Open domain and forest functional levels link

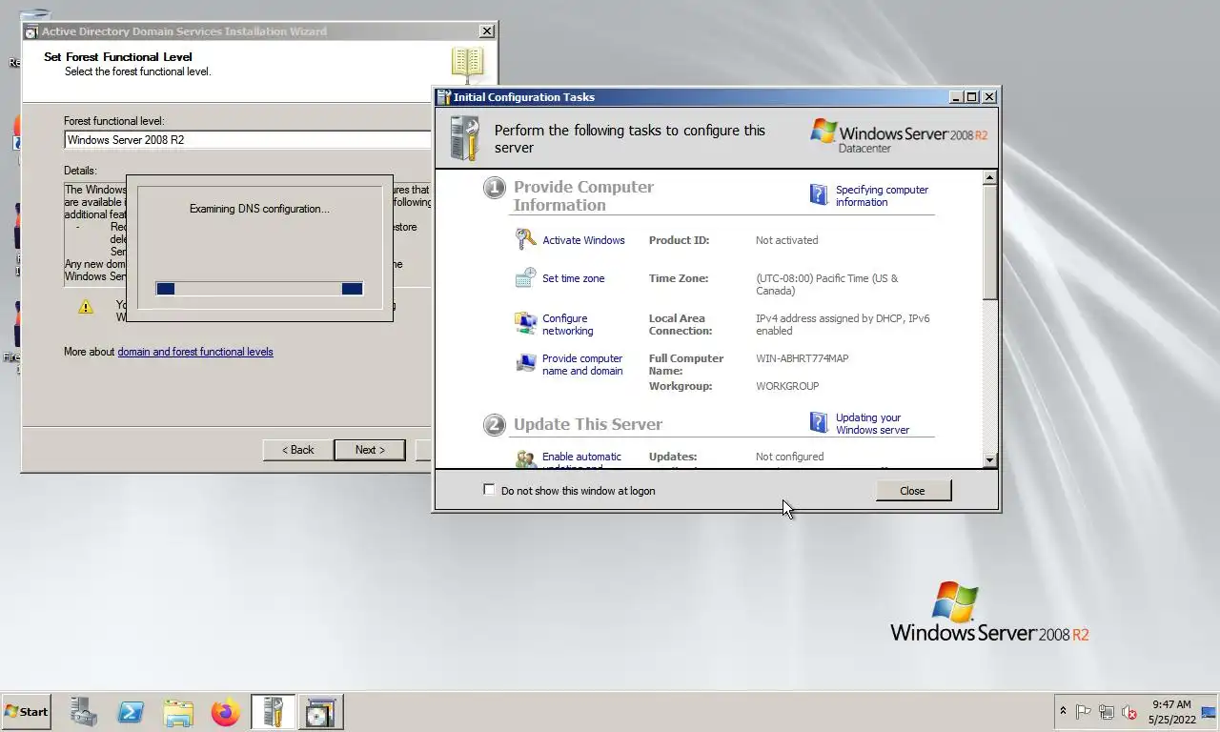[x=195, y=352]
